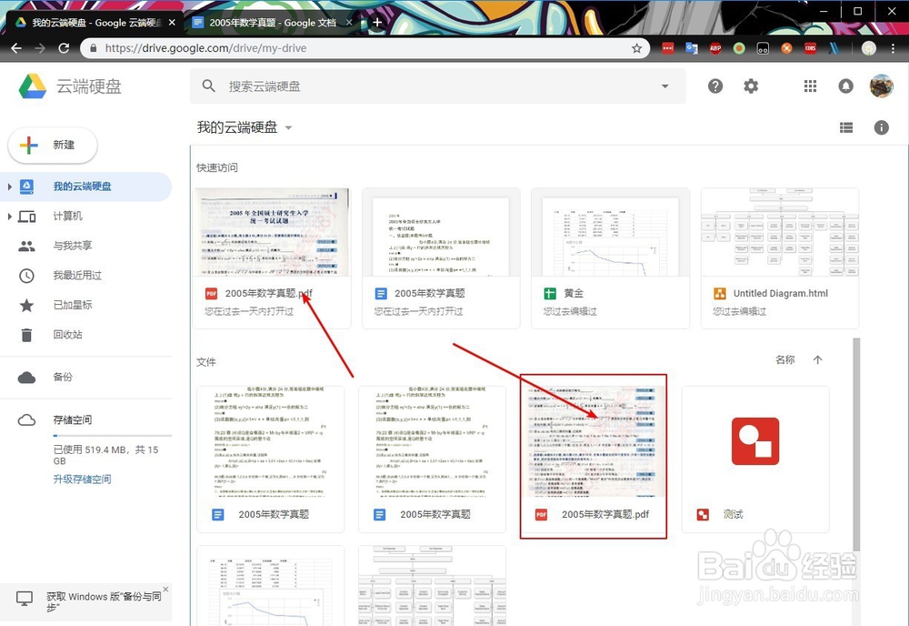Click the 快速访问 section heading
909x626 pixels.
217,167
